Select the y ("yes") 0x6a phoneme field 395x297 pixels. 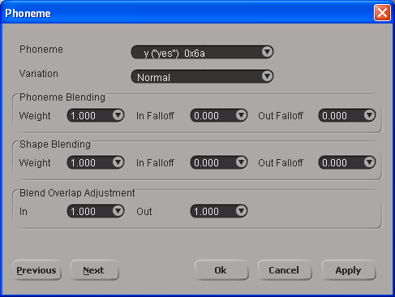point(202,52)
